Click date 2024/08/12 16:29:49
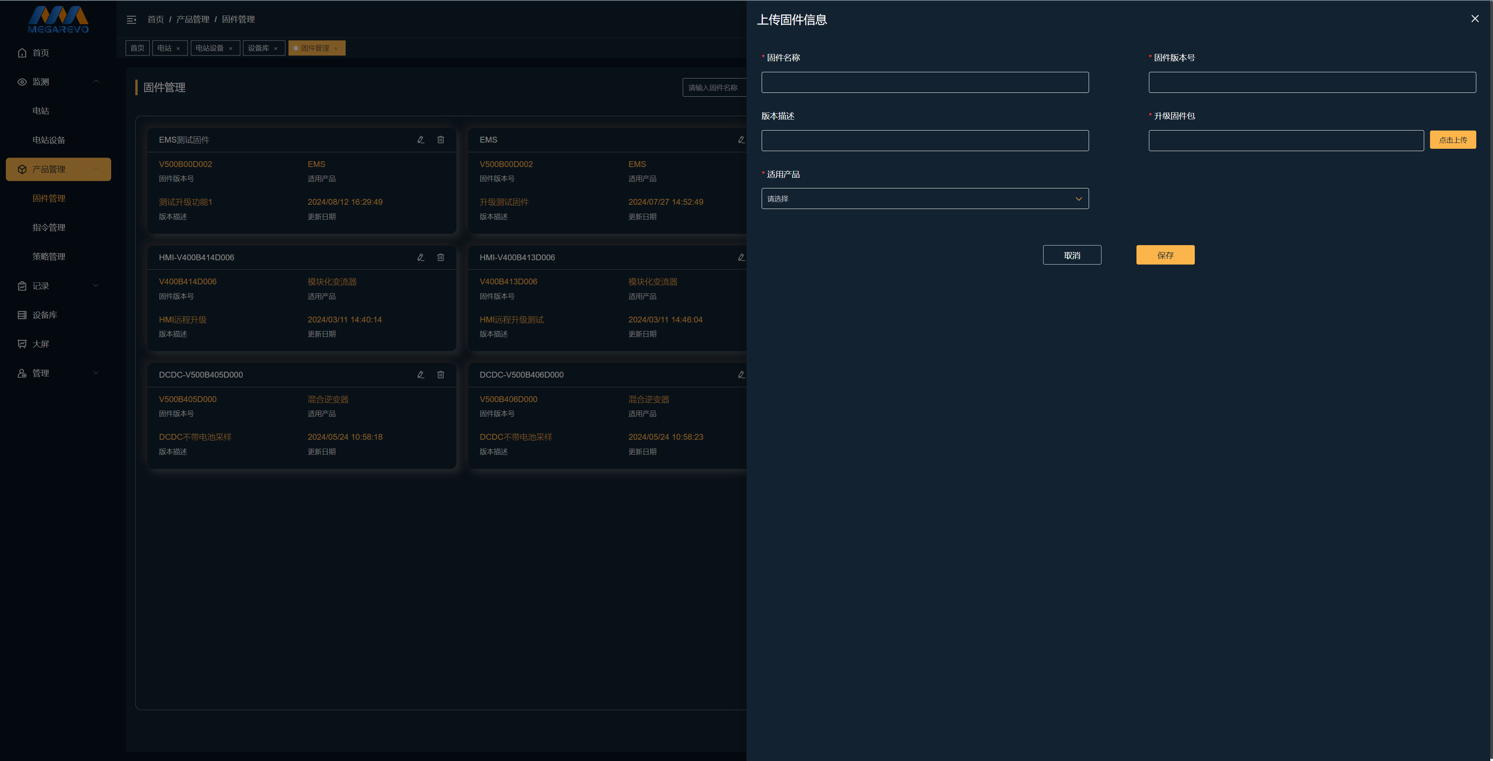This screenshot has width=1493, height=761. point(345,202)
